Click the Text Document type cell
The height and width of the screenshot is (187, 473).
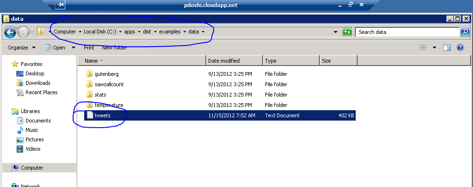tap(282, 115)
